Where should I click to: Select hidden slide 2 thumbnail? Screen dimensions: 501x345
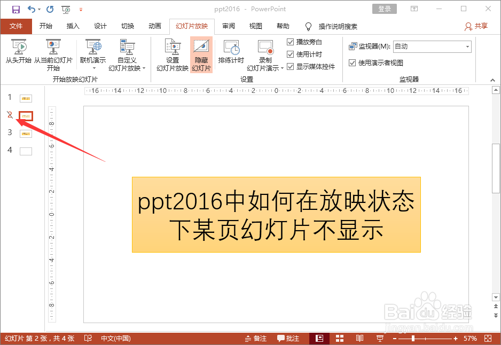tap(26, 116)
